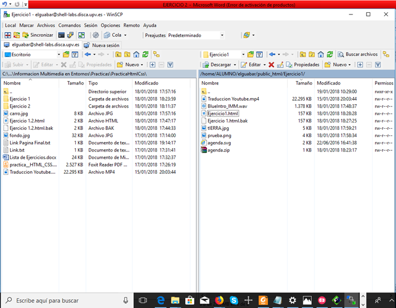Open the Nueva sesión tab
396x308 pixels.
click(102, 45)
